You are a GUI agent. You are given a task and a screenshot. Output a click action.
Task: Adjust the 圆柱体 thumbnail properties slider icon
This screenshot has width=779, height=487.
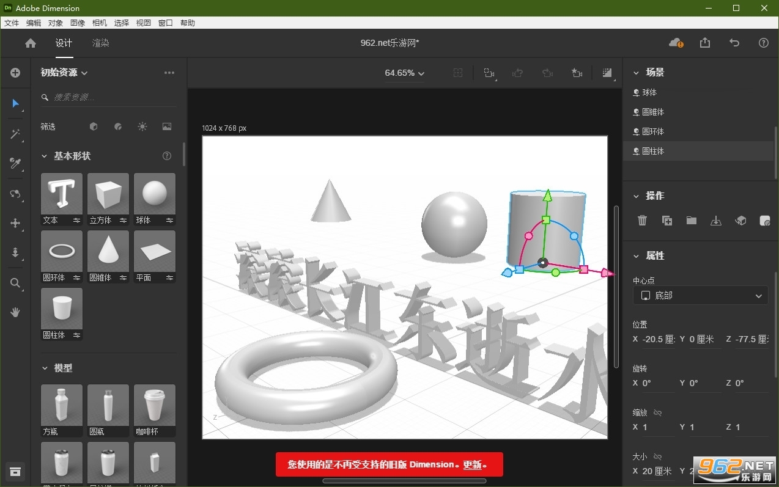point(77,335)
